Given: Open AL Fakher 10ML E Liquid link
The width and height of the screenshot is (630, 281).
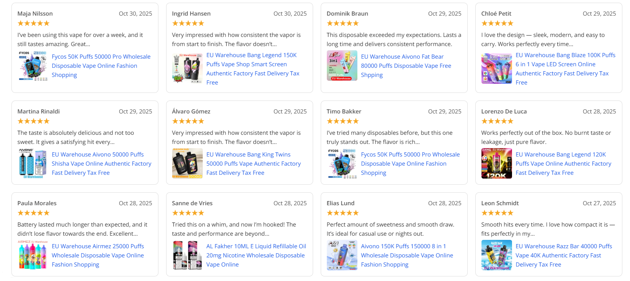Looking at the screenshot, I should (x=256, y=255).
